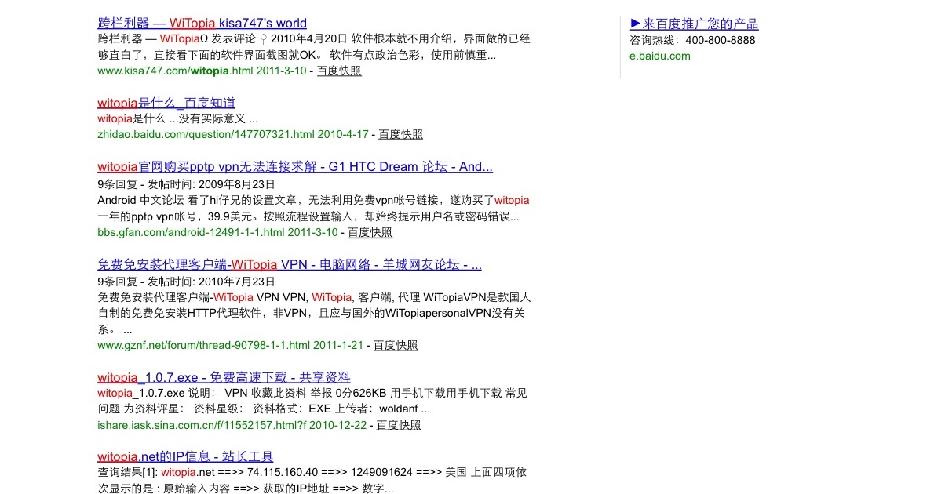Click the hotline text '咨询热线：400-800-8888'
Screen dimensions: 934x494
click(692, 41)
